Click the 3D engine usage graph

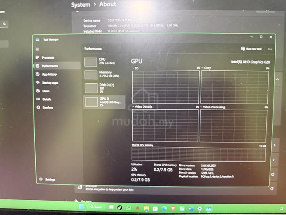coord(165,87)
